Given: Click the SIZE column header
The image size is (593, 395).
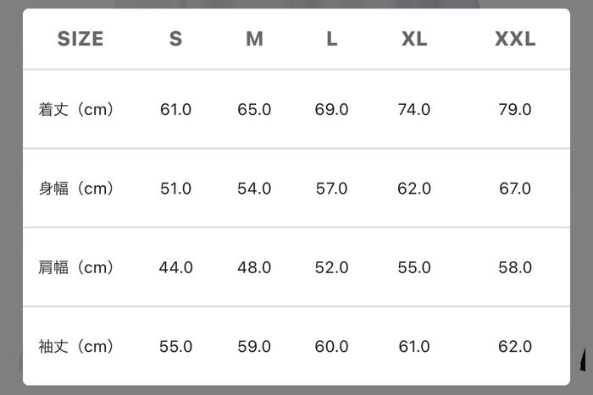Looking at the screenshot, I should (x=80, y=39).
